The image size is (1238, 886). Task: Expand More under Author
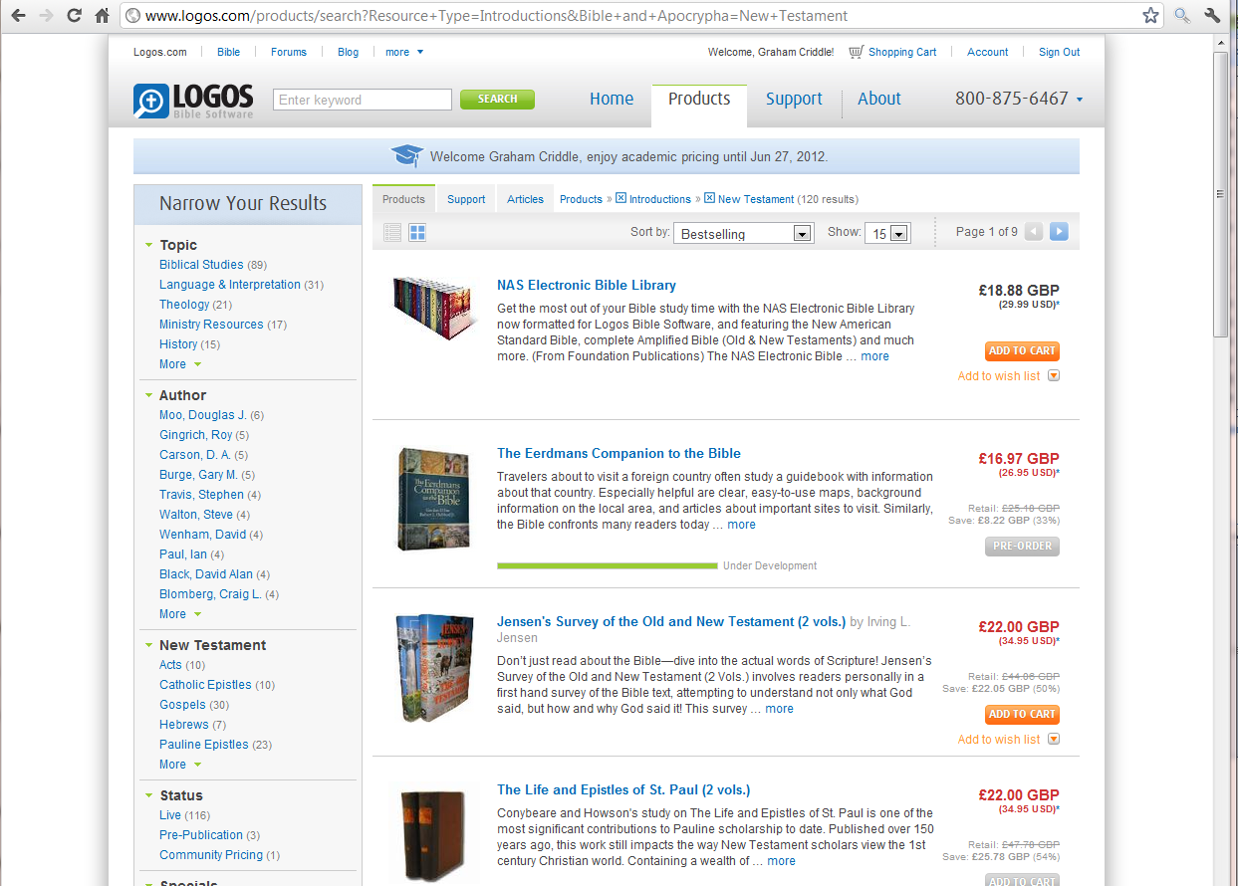pos(180,614)
